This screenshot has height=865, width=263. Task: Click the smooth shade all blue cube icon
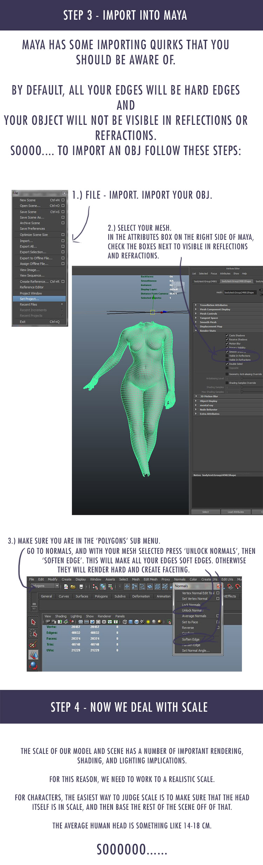click(x=130, y=622)
